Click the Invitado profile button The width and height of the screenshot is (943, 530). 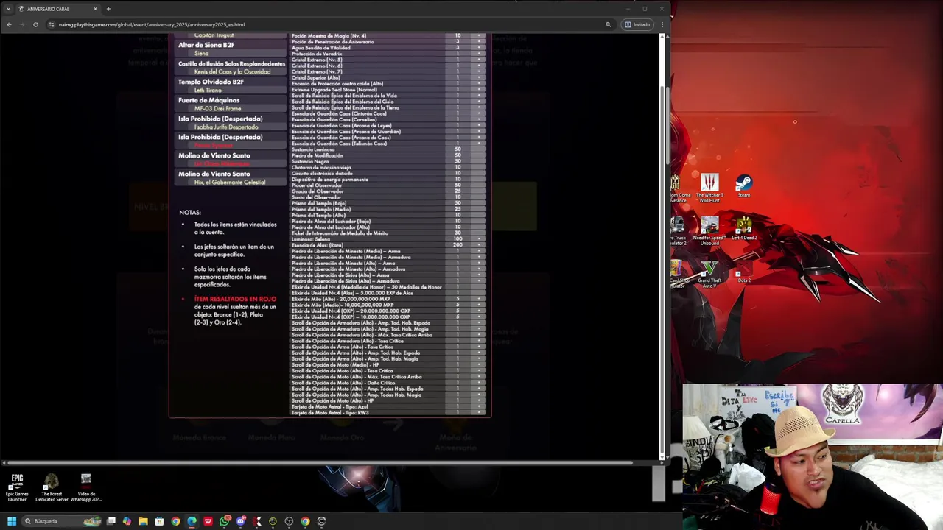coord(638,24)
